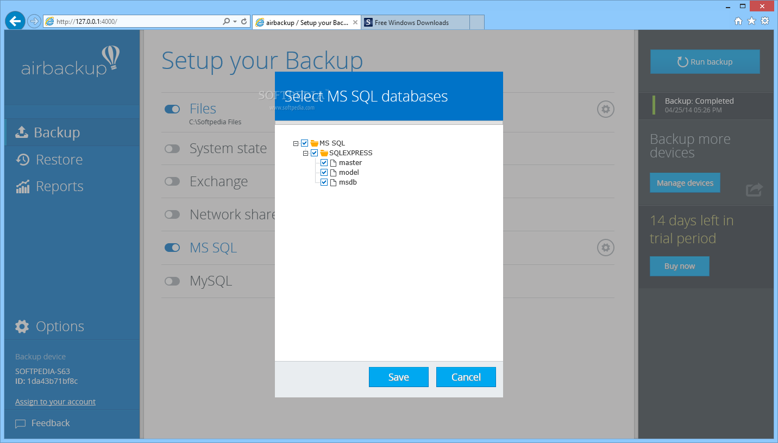Open the favorites star icon

(x=751, y=21)
